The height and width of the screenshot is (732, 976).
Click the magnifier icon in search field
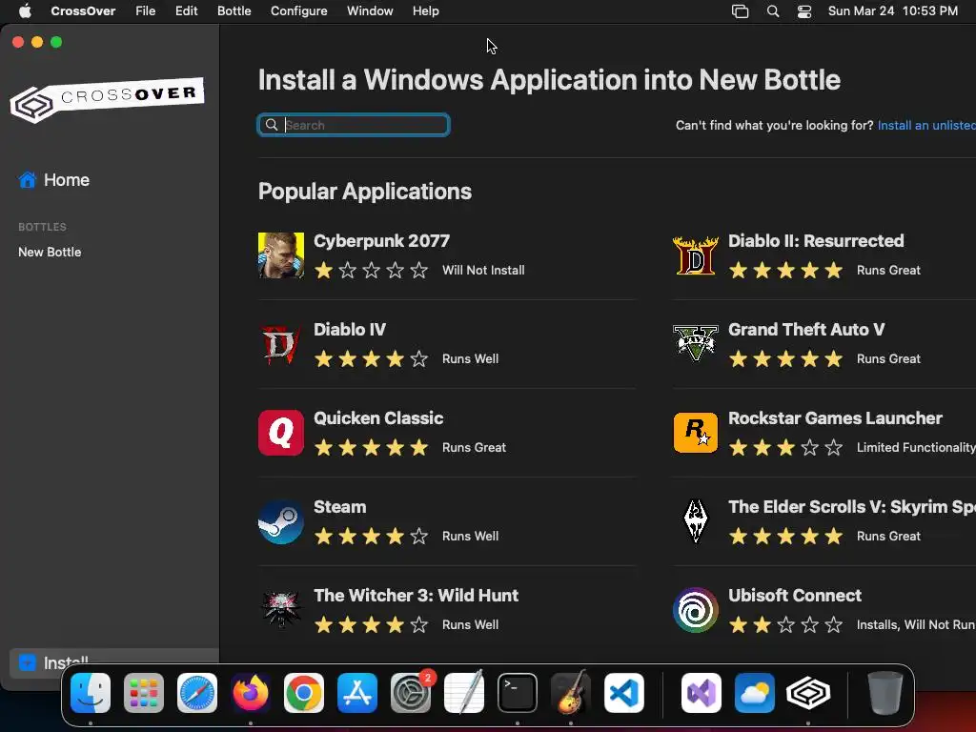(272, 125)
